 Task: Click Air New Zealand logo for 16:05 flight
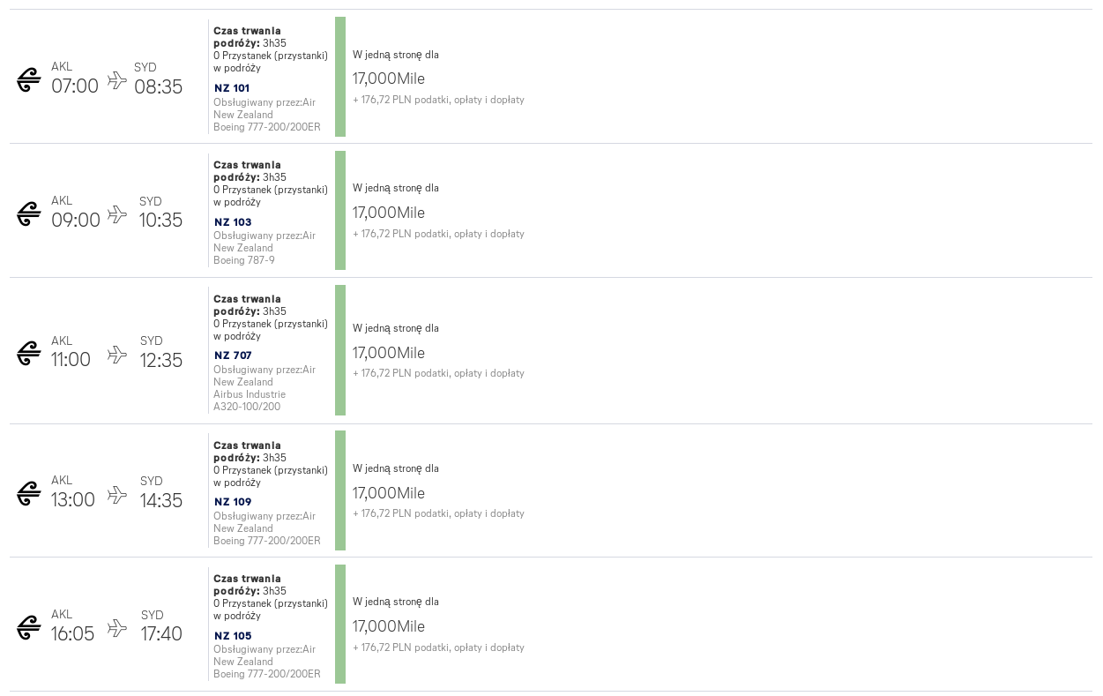coord(29,627)
